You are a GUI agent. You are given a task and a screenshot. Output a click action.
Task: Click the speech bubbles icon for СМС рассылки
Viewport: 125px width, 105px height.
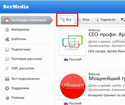7,68
